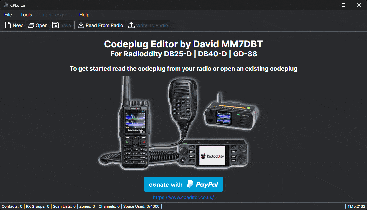Click the Save floppy disk icon
The height and width of the screenshot is (210, 367).
click(56, 25)
